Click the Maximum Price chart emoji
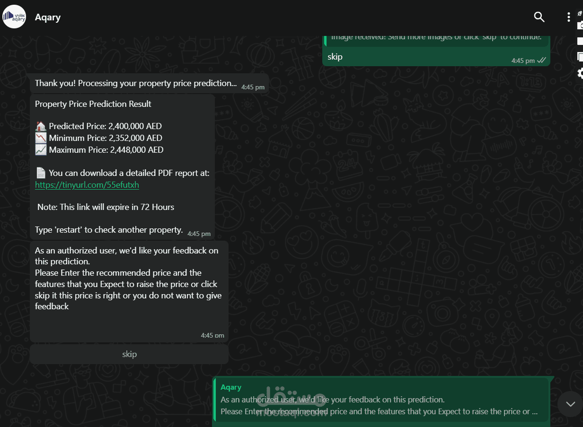583x427 pixels. [x=41, y=150]
